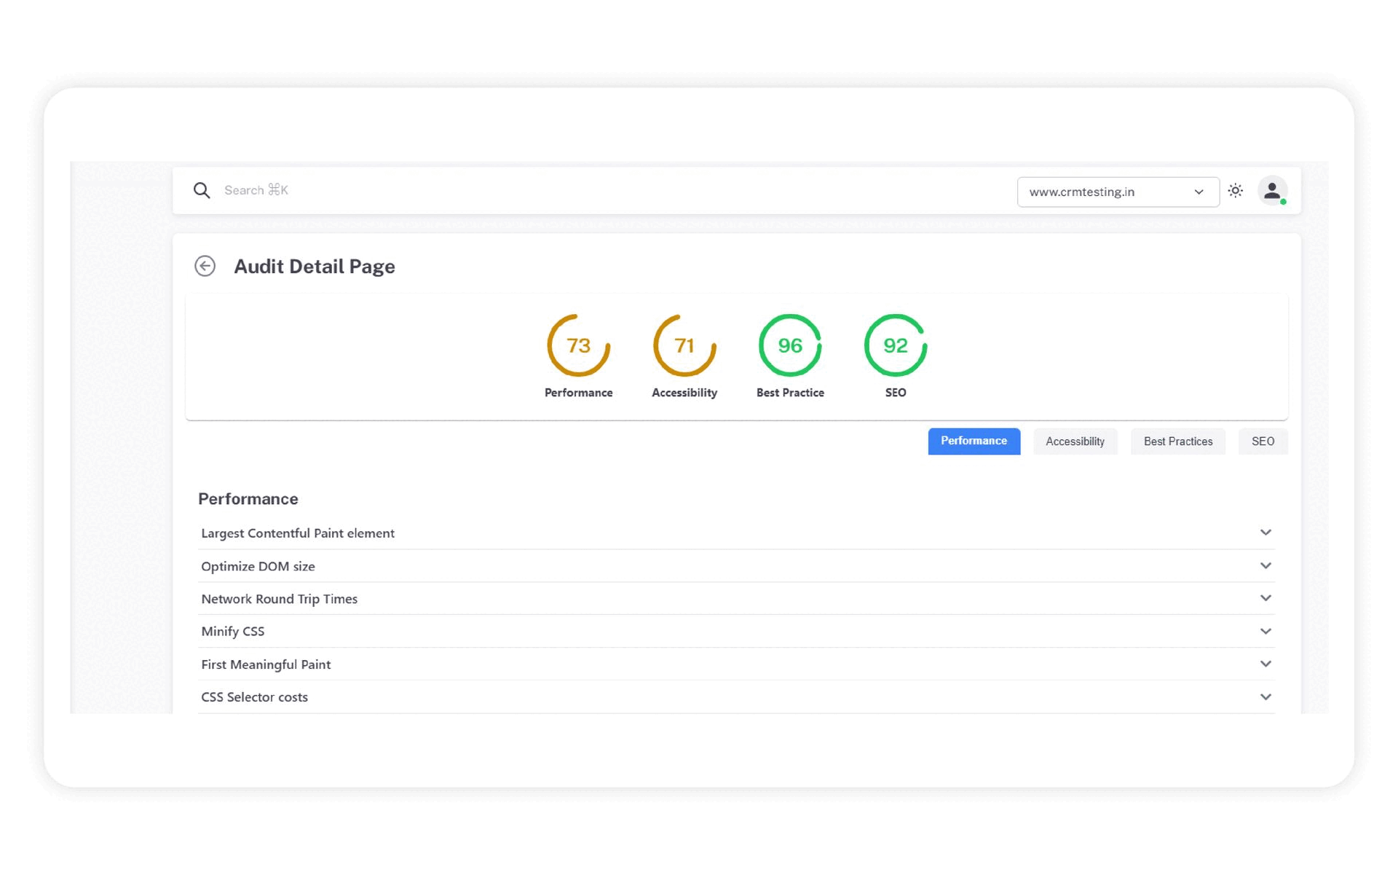Expand Network Round Trip Times chevron
The image size is (1398, 875).
pyautogui.click(x=1265, y=598)
